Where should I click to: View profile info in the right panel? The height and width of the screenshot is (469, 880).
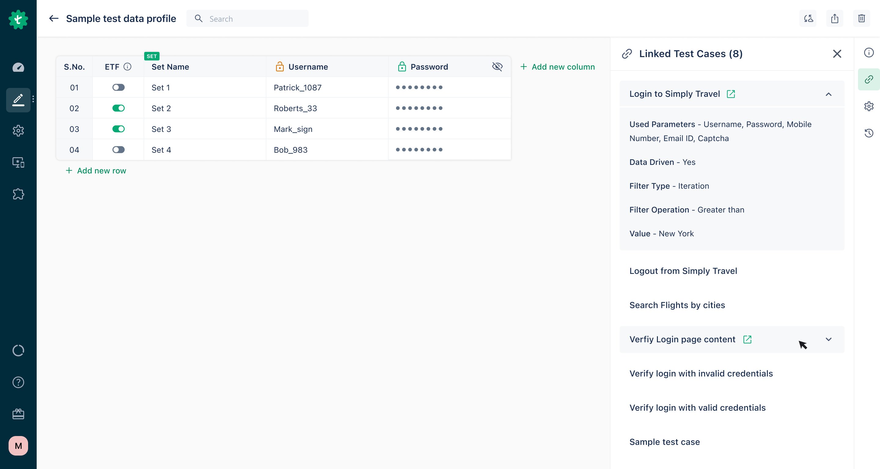click(869, 52)
